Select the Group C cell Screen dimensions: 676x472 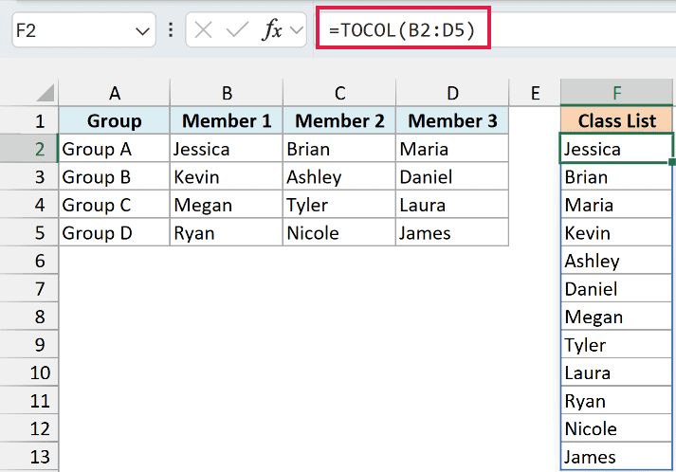coord(115,205)
